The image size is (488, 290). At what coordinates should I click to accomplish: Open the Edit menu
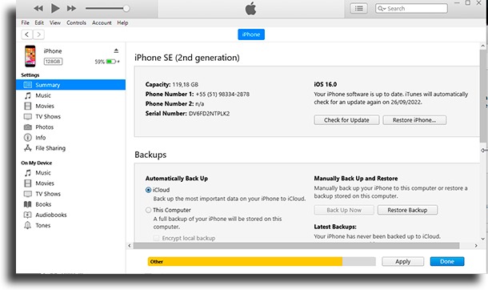point(39,22)
